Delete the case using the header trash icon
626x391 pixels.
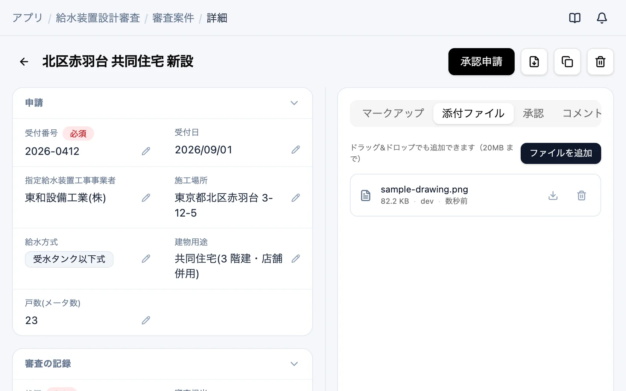pos(600,62)
